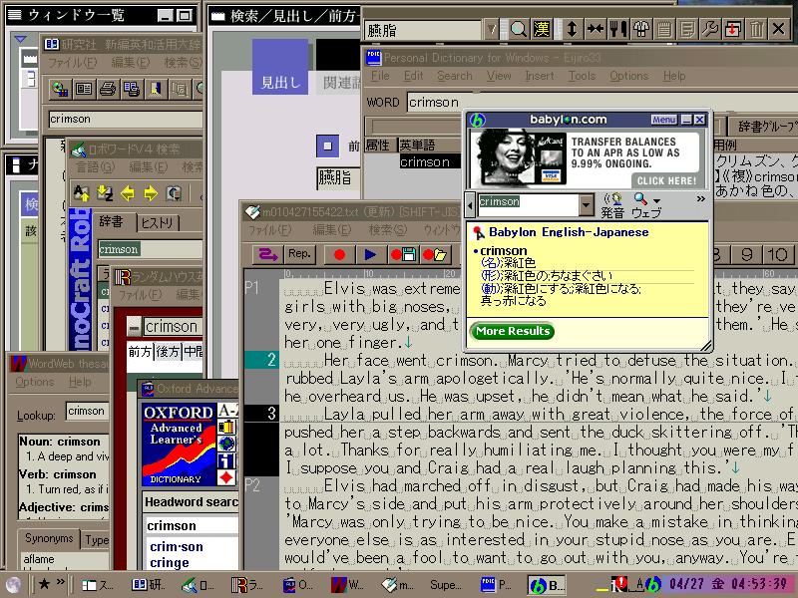798x598 pixels.
Task: Click the record-and-open folder icon
Action: tap(434, 255)
